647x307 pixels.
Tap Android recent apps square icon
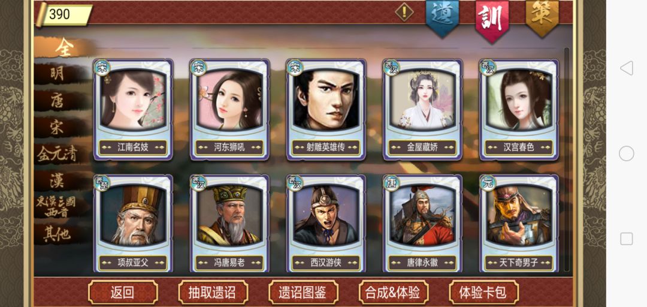[x=627, y=239]
